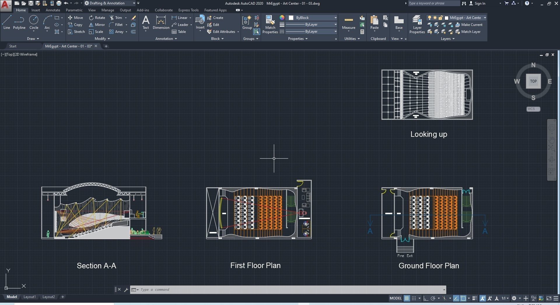Open the Match Properties tool
This screenshot has width=560, height=305.
pos(270,24)
